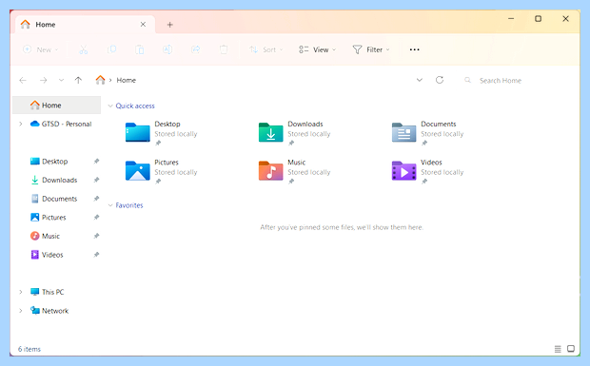Add a new tab

tap(169, 25)
